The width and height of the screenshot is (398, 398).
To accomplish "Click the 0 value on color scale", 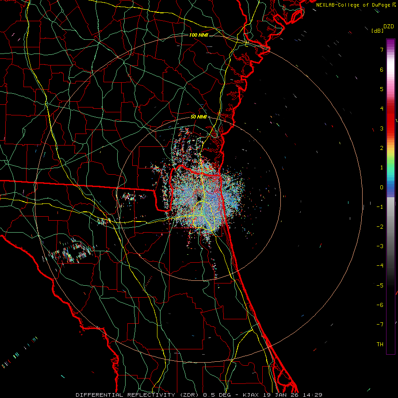I will click(382, 188).
